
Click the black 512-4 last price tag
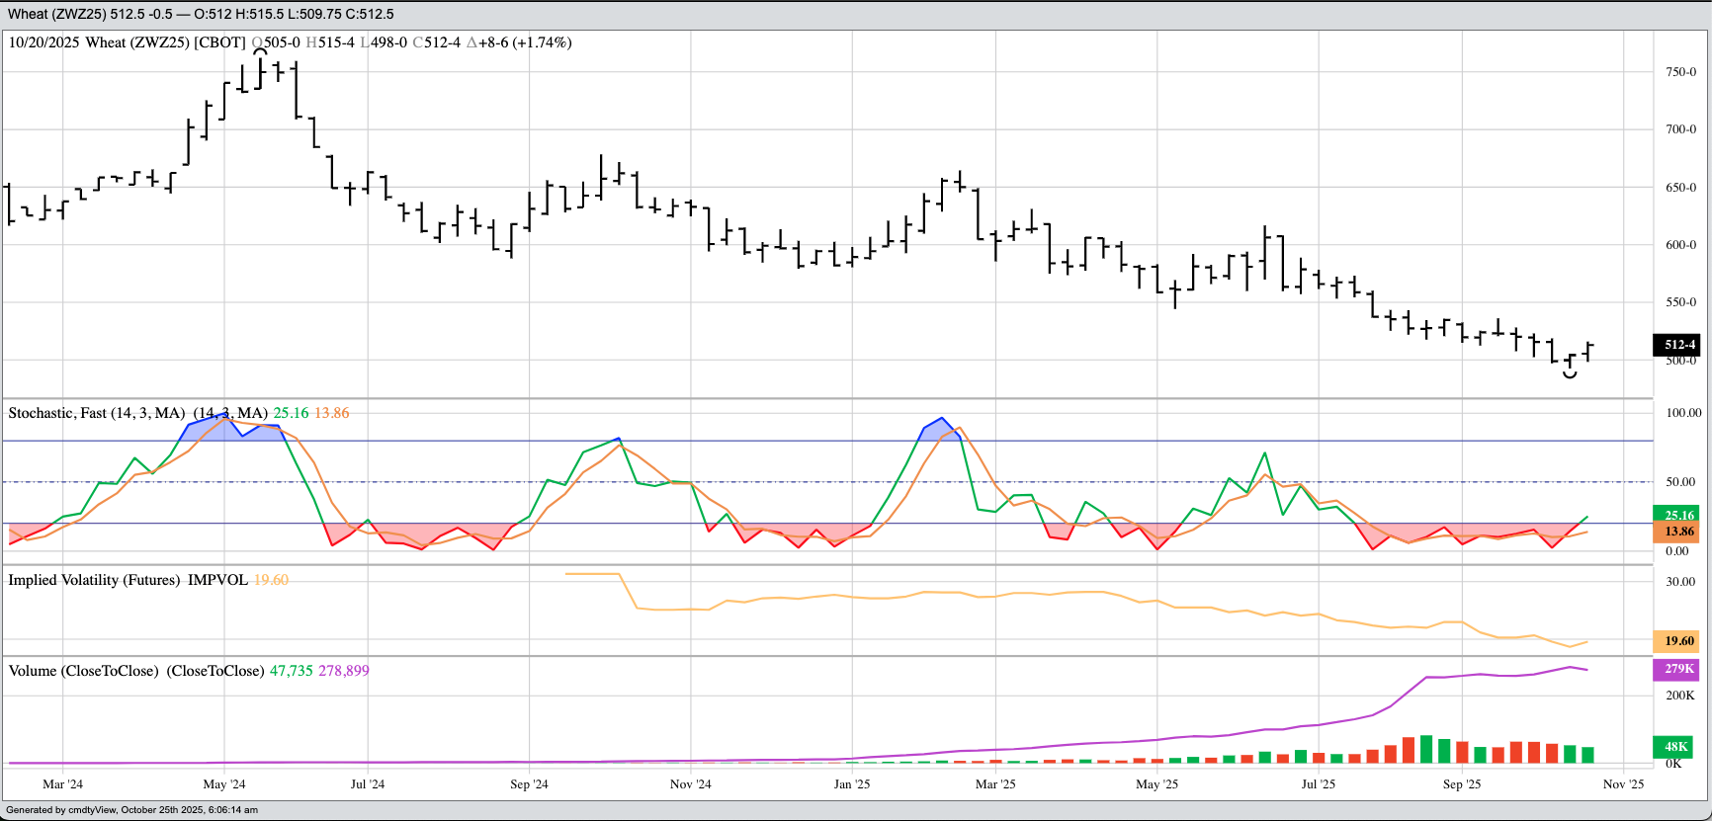(1678, 345)
